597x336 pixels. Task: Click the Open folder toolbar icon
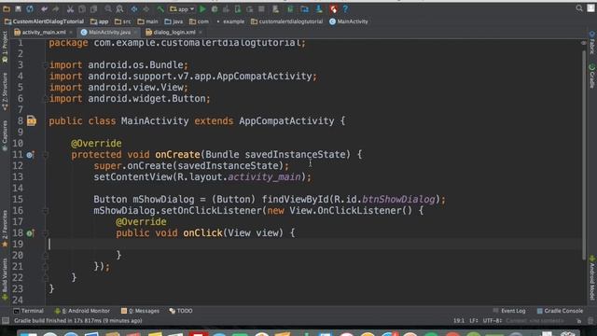(7, 8)
